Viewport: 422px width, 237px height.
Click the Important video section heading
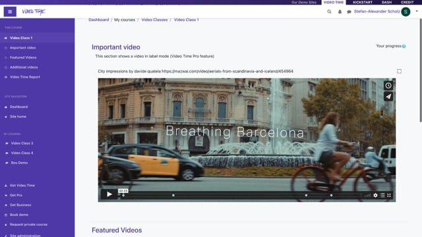[x=116, y=47]
